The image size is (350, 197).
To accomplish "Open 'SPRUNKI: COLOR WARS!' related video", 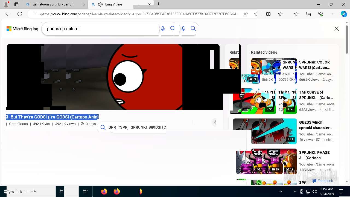I will pos(314,65).
